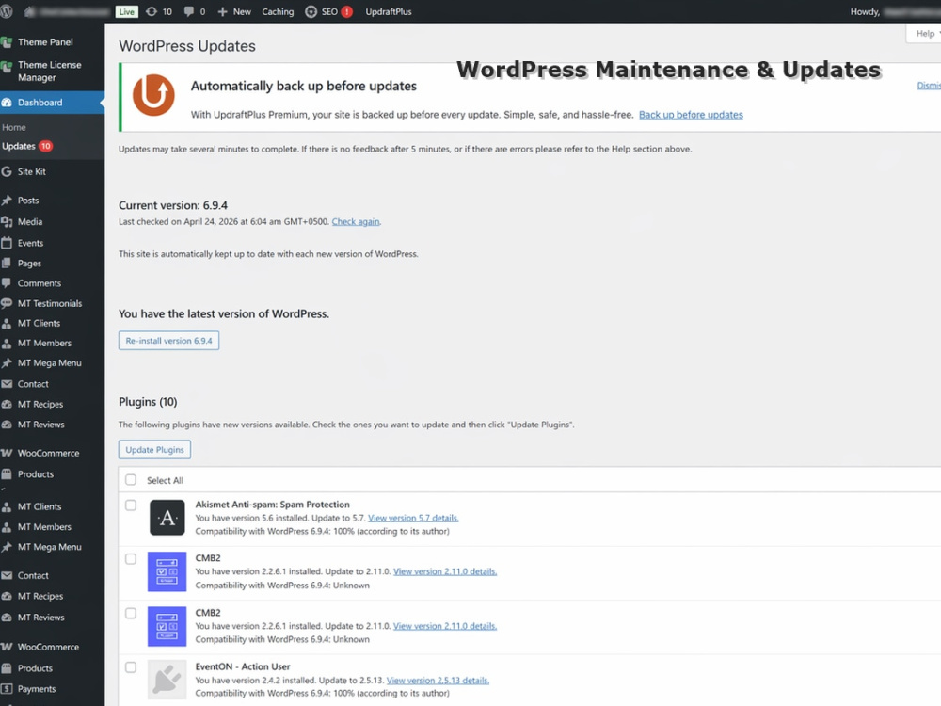Open the Howdy account menu
Viewport: 941px width, 706px height.
click(x=894, y=11)
